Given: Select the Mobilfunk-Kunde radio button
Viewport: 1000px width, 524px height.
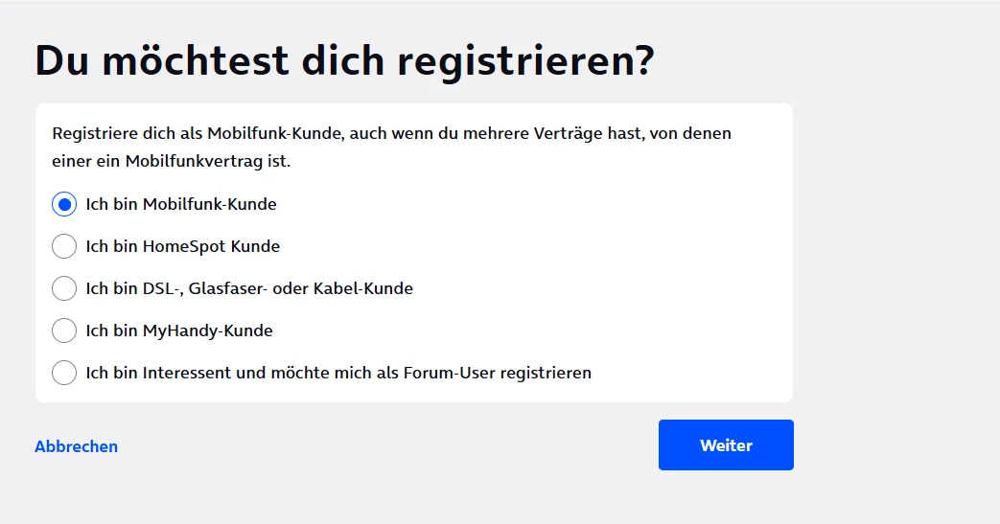Looking at the screenshot, I should coord(64,204).
